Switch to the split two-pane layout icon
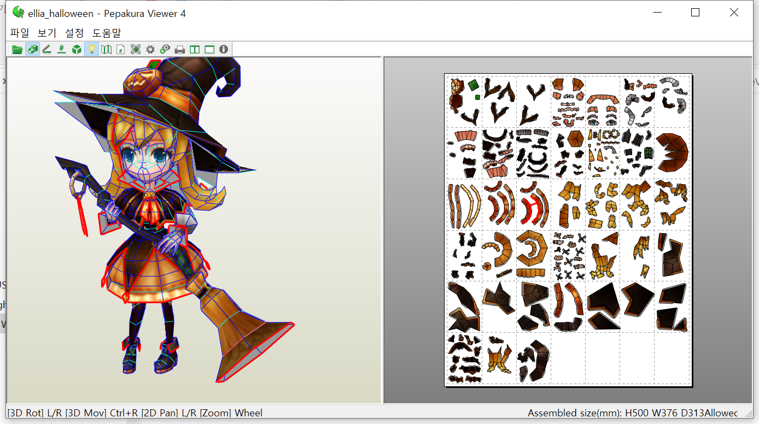Viewport: 759px width, 424px height. click(x=195, y=50)
